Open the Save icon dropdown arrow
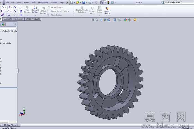This screenshot has width=194, height=129. tap(87, 2)
